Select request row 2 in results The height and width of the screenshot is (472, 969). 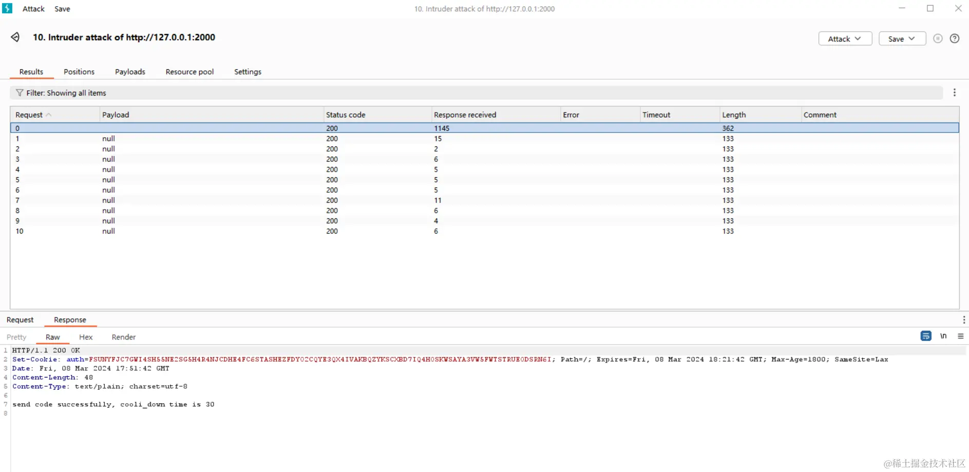[485, 148]
